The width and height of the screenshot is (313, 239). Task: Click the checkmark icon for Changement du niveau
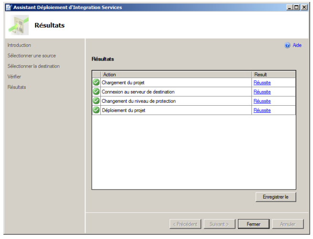96,101
